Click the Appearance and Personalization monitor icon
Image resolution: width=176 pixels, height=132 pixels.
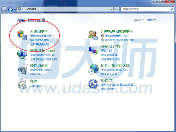[93, 51]
